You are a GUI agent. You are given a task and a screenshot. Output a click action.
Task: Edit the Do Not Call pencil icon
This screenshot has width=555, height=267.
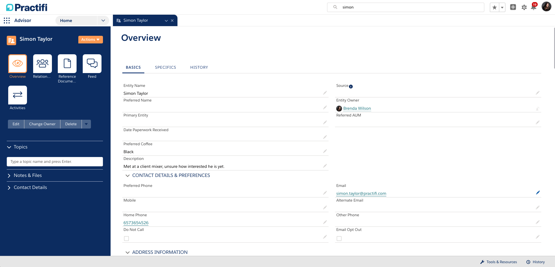tap(325, 237)
